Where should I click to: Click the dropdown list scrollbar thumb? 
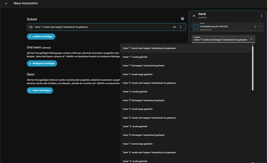tap(253, 68)
